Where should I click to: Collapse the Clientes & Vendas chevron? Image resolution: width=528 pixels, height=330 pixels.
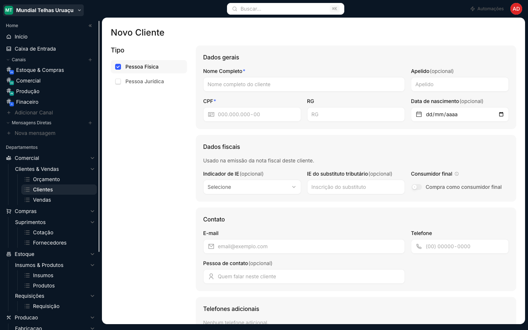92,169
